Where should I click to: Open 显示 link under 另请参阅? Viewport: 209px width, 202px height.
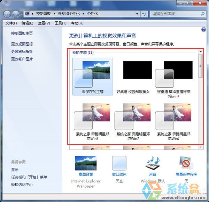click(x=15, y=169)
